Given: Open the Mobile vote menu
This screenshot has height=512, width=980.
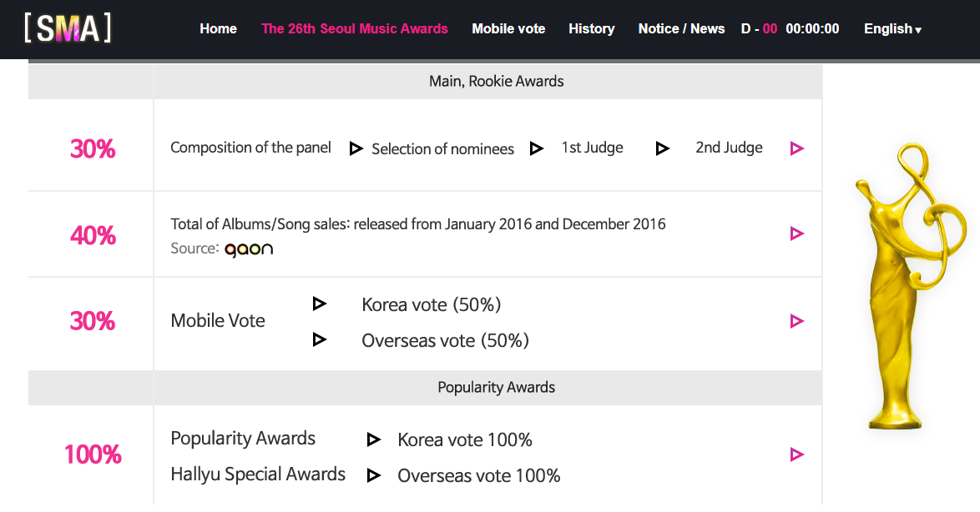Looking at the screenshot, I should pyautogui.click(x=508, y=28).
